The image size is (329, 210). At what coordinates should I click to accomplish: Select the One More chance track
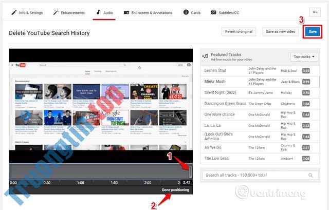pyautogui.click(x=260, y=114)
